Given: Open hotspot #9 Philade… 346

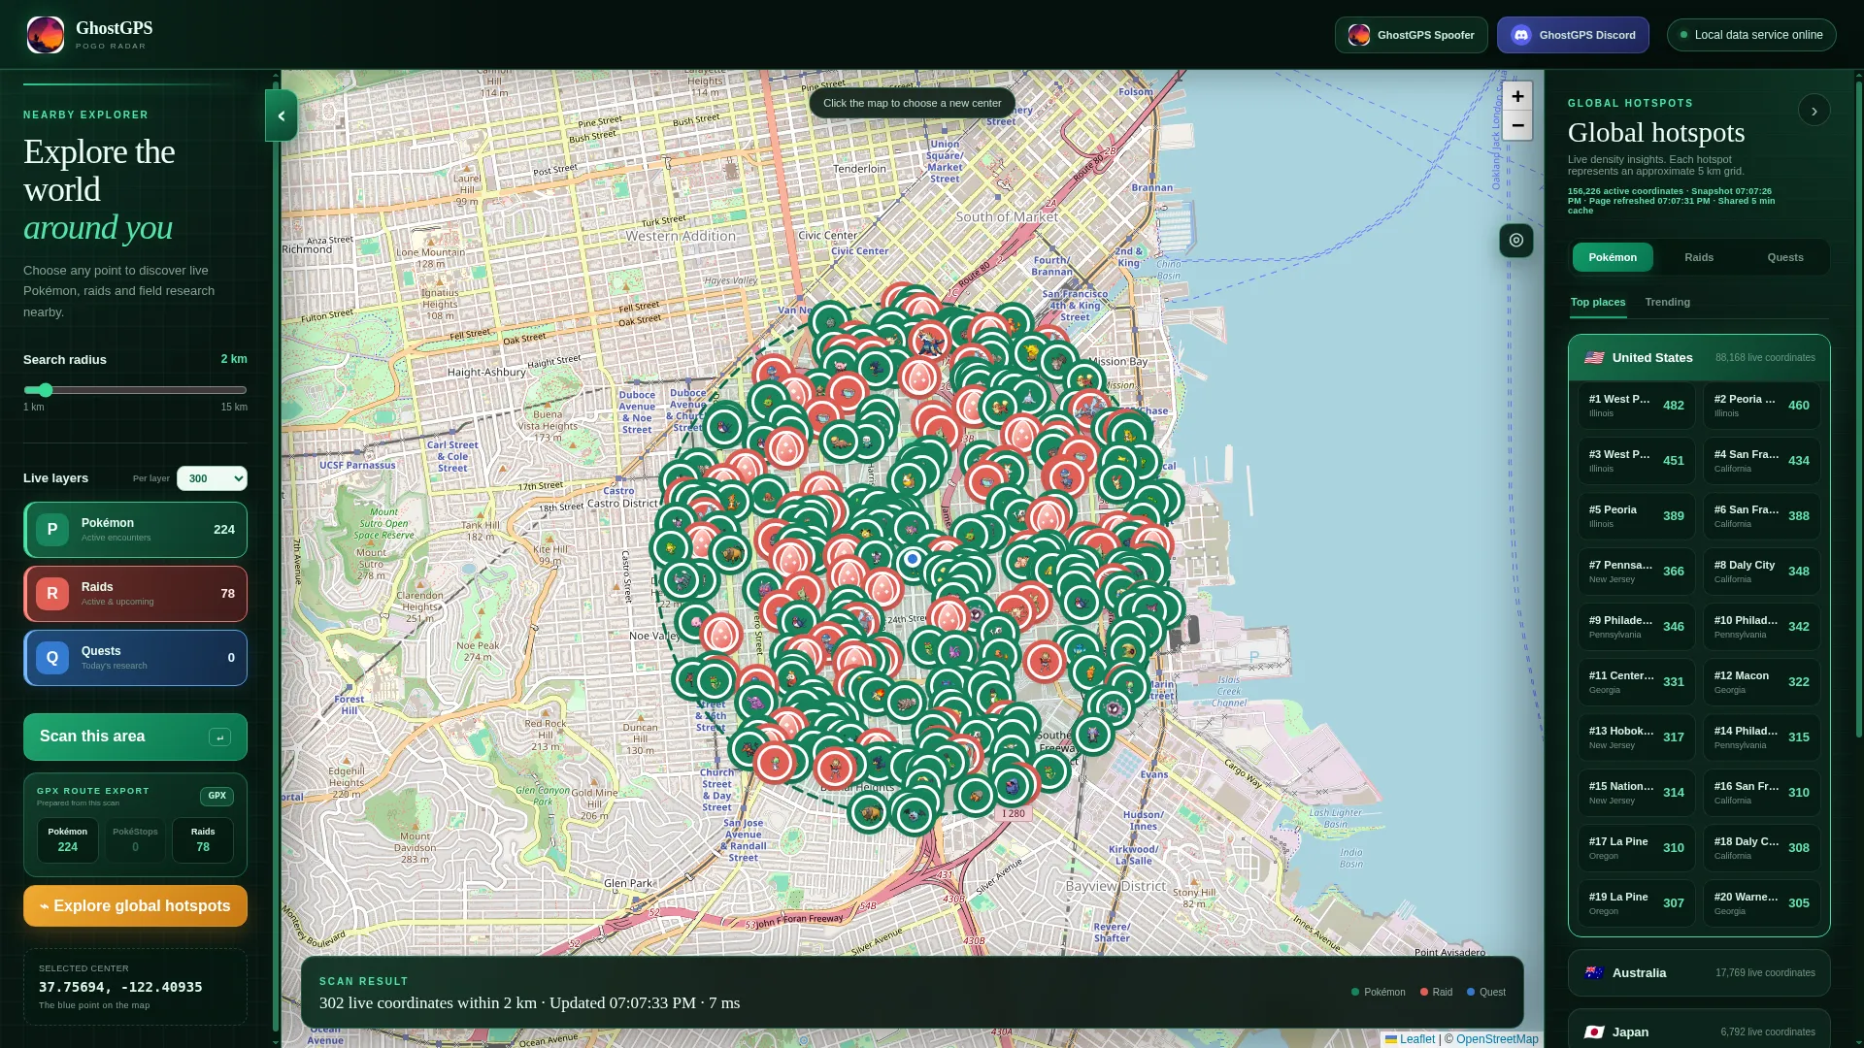Looking at the screenshot, I should pos(1637,627).
